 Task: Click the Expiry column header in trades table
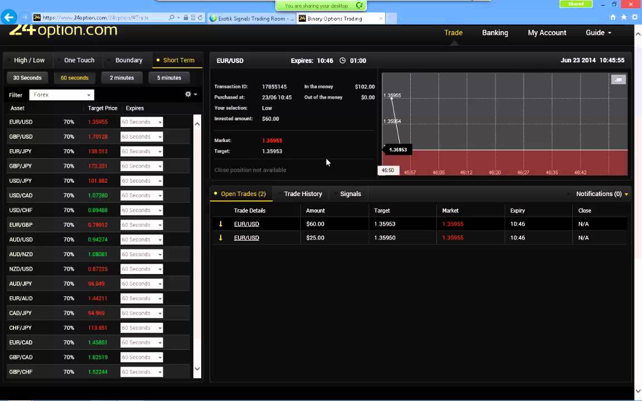[518, 211]
